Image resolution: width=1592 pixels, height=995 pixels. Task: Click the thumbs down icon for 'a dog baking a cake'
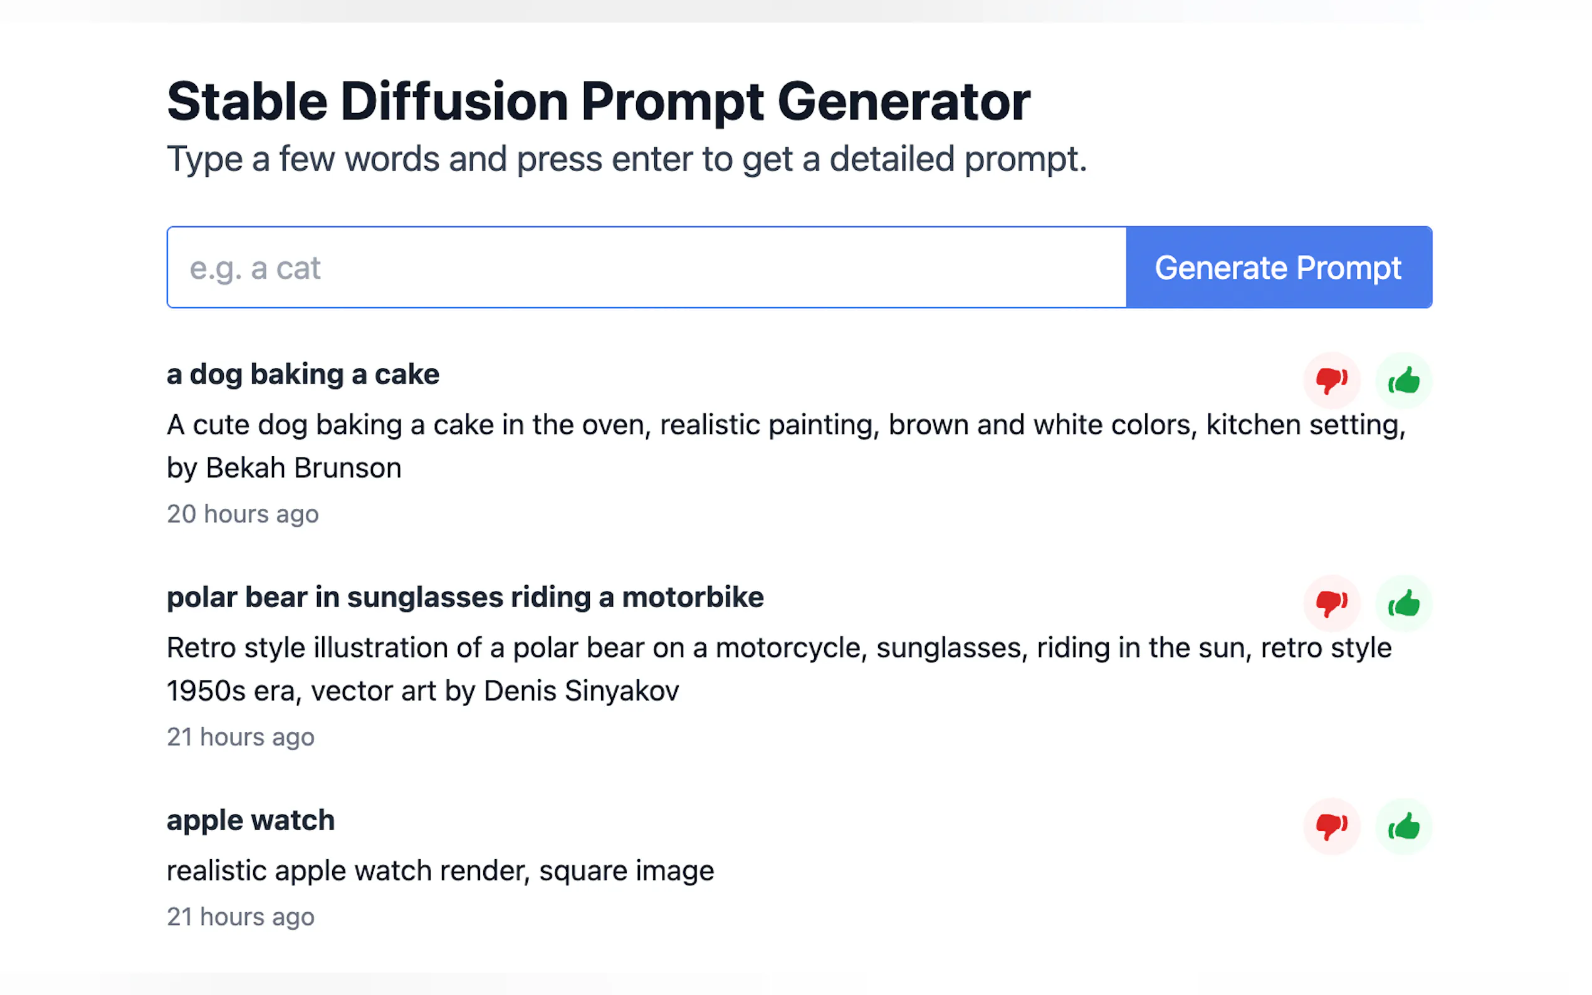(x=1332, y=379)
